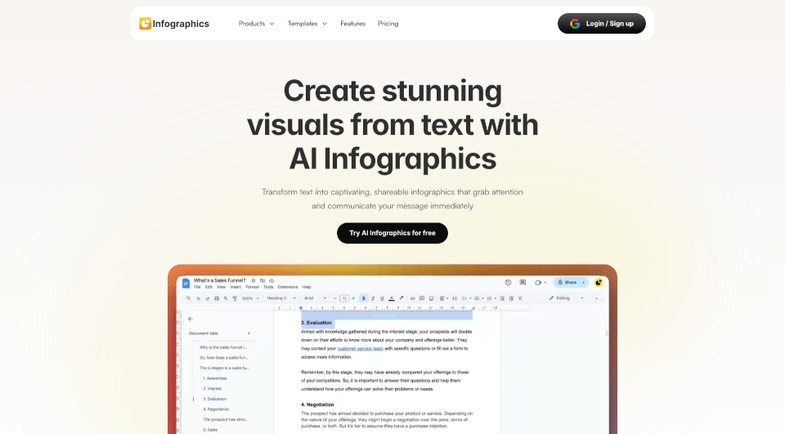Open the bulleted list dropdown
The width and height of the screenshot is (785, 434).
(x=479, y=298)
